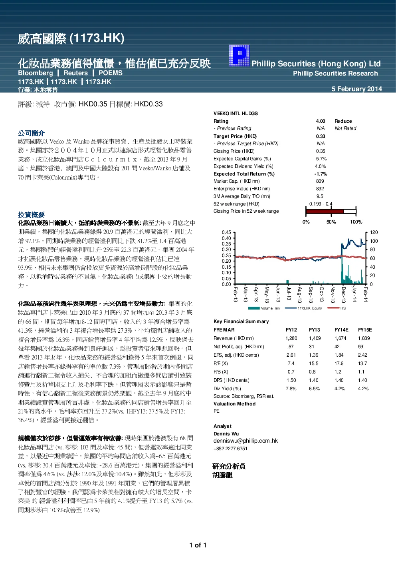This screenshot has height=561, width=396.
Task: Click the 目標價: HKD0.33 text
Action: (136, 104)
